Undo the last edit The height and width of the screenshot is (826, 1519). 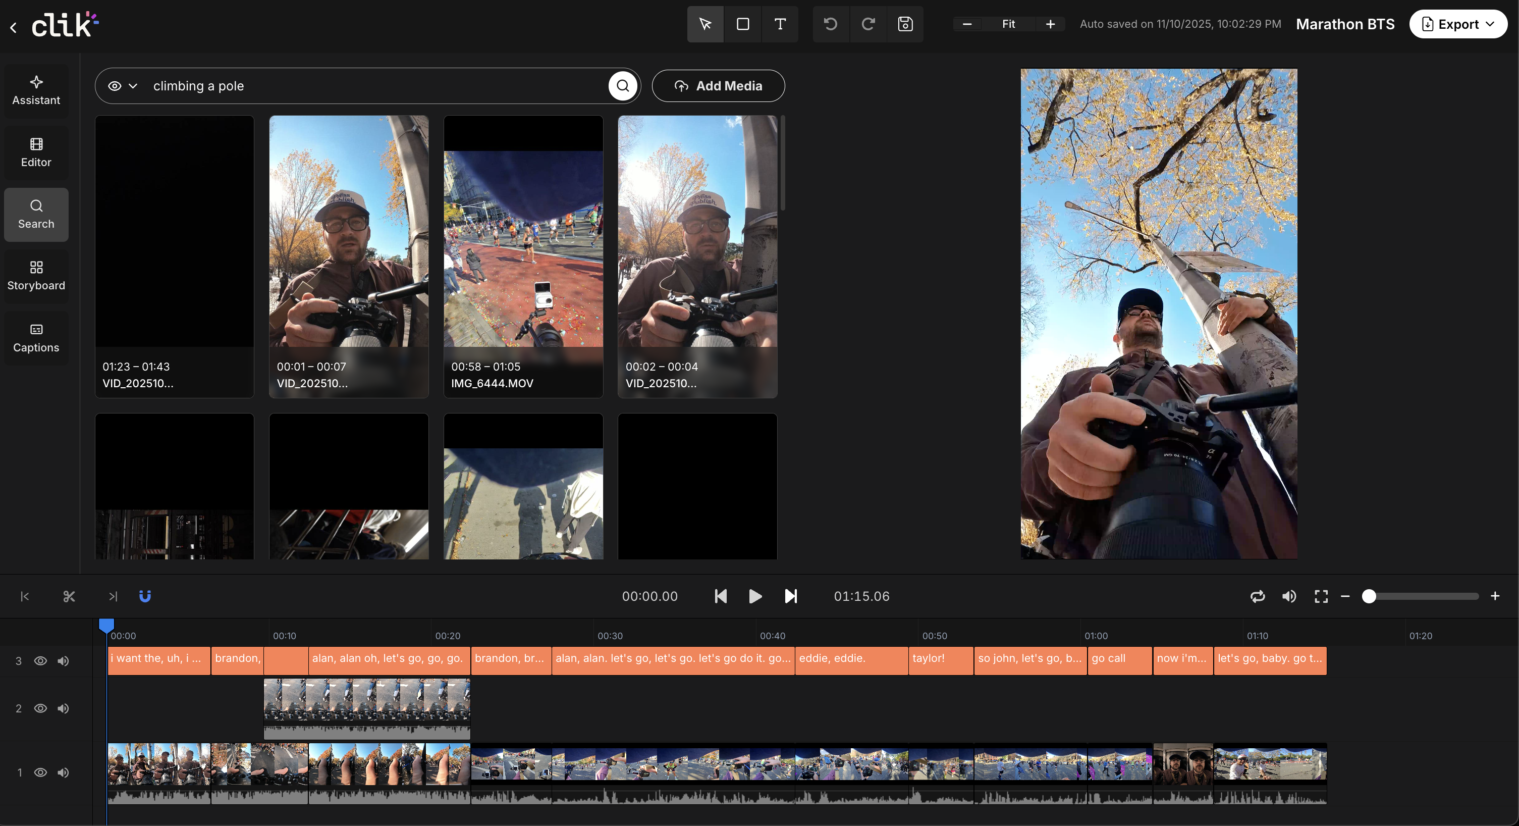coord(831,24)
